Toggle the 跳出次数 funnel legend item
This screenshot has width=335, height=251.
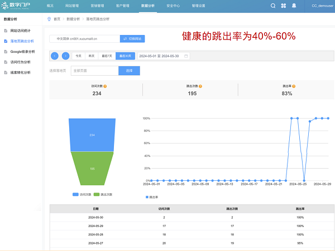[103, 194]
